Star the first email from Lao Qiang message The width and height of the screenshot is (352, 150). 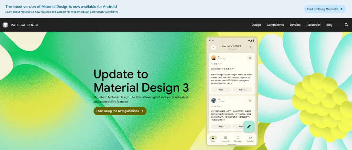click(x=250, y=58)
